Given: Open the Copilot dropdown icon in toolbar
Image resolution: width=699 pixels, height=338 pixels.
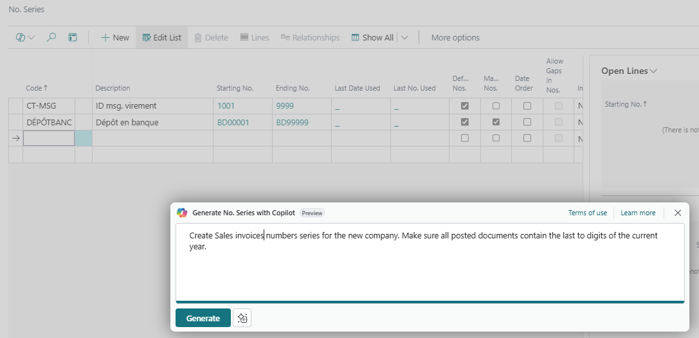Looking at the screenshot, I should [25, 38].
